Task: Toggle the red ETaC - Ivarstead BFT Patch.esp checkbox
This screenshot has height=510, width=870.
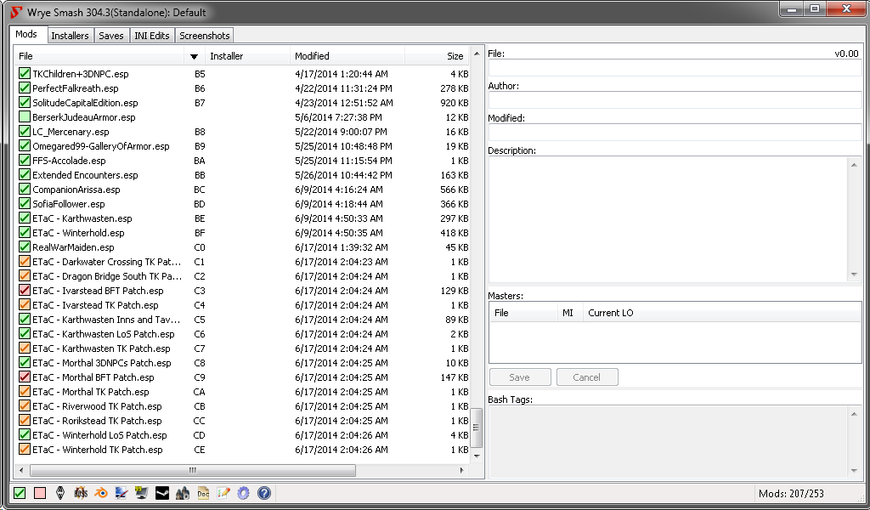Action: (25, 290)
